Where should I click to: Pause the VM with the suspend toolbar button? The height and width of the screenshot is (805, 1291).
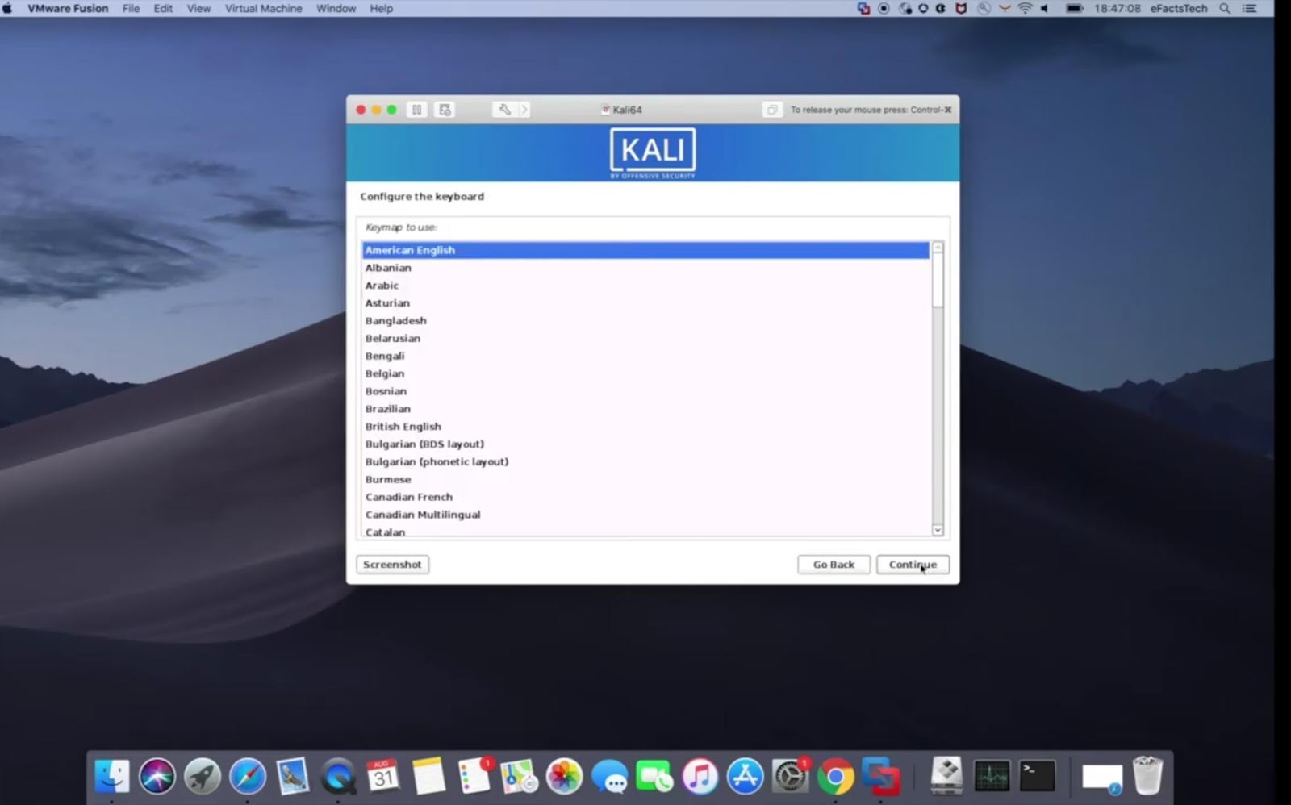tap(416, 110)
